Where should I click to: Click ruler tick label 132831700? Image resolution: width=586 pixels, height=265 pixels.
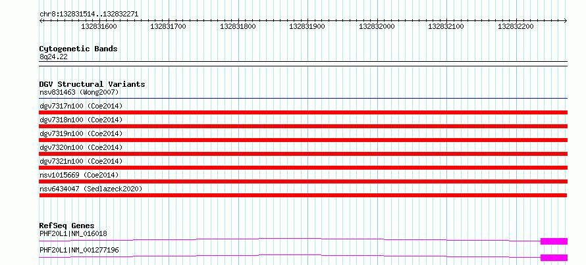[168, 26]
